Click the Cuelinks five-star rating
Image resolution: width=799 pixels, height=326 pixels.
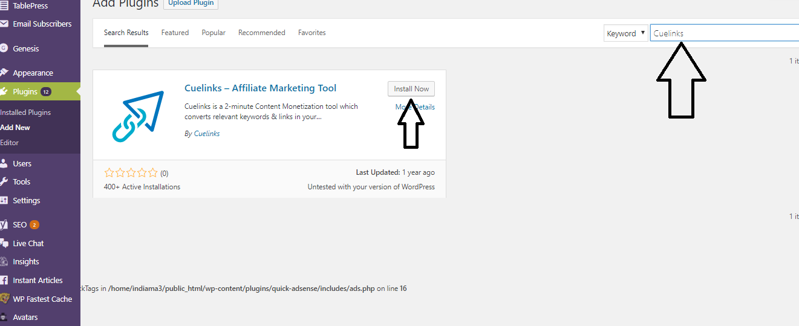131,172
